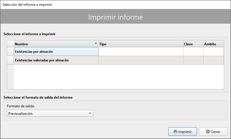Click the Clave cell of 'Existencias valoradas por almacén'
Viewport: 231px width, 139px height.
pos(193,60)
